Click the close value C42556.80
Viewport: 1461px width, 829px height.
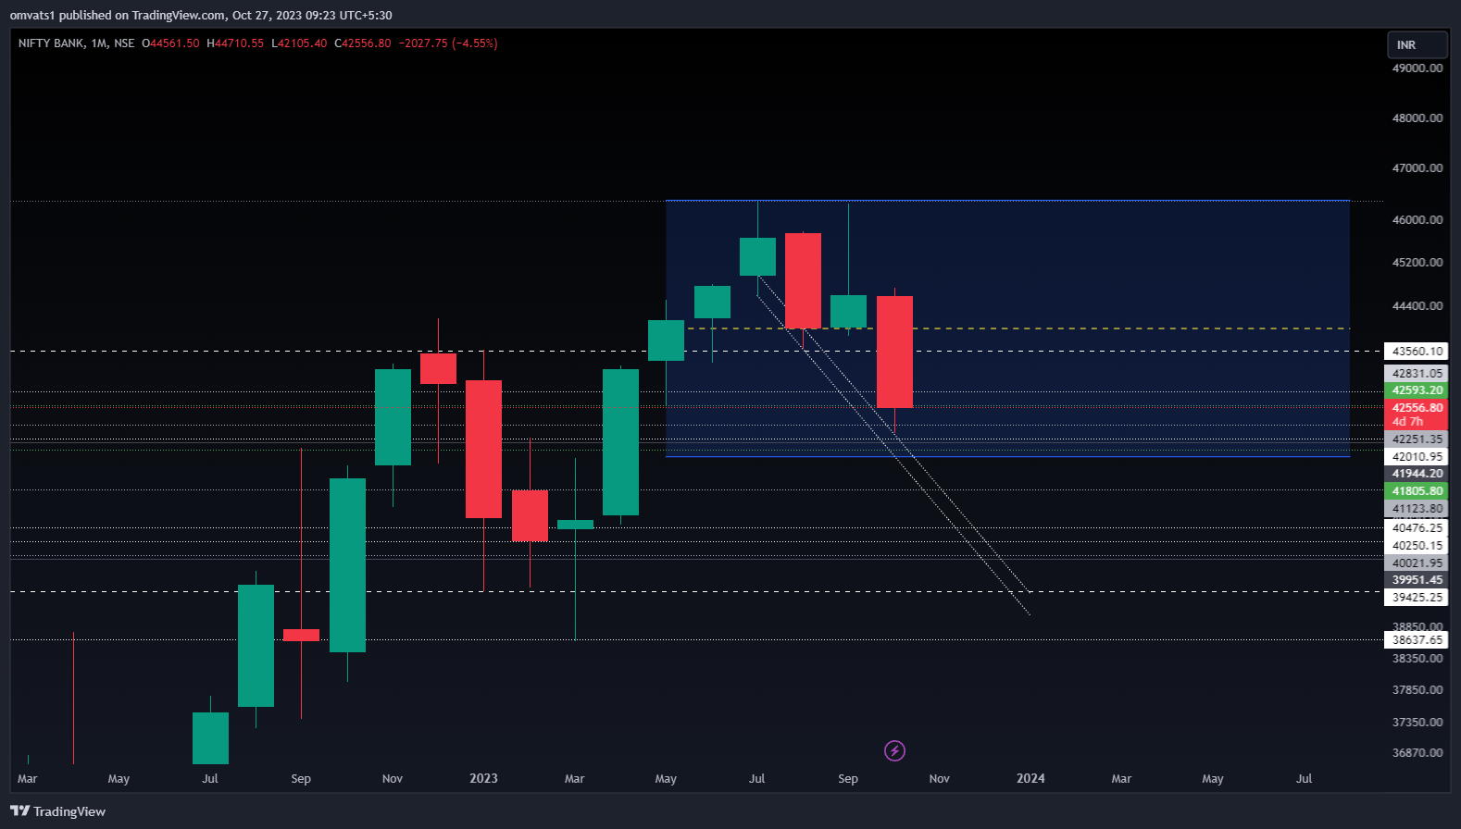click(363, 43)
